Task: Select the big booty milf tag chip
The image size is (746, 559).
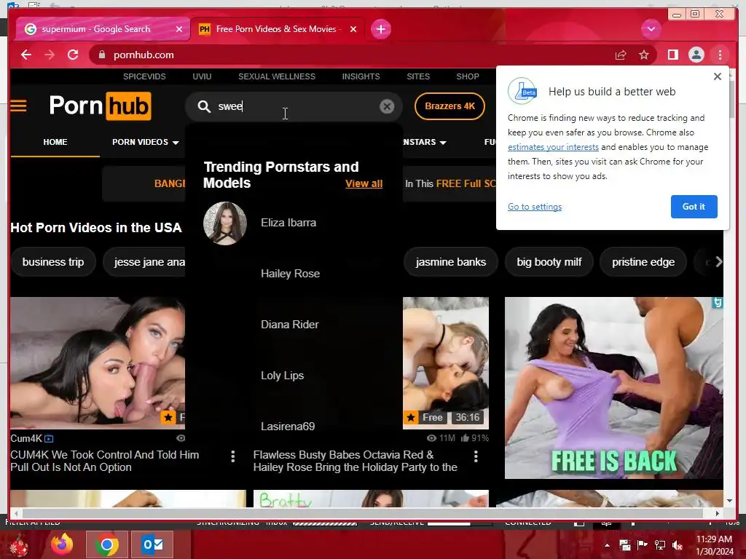Action: (x=549, y=262)
